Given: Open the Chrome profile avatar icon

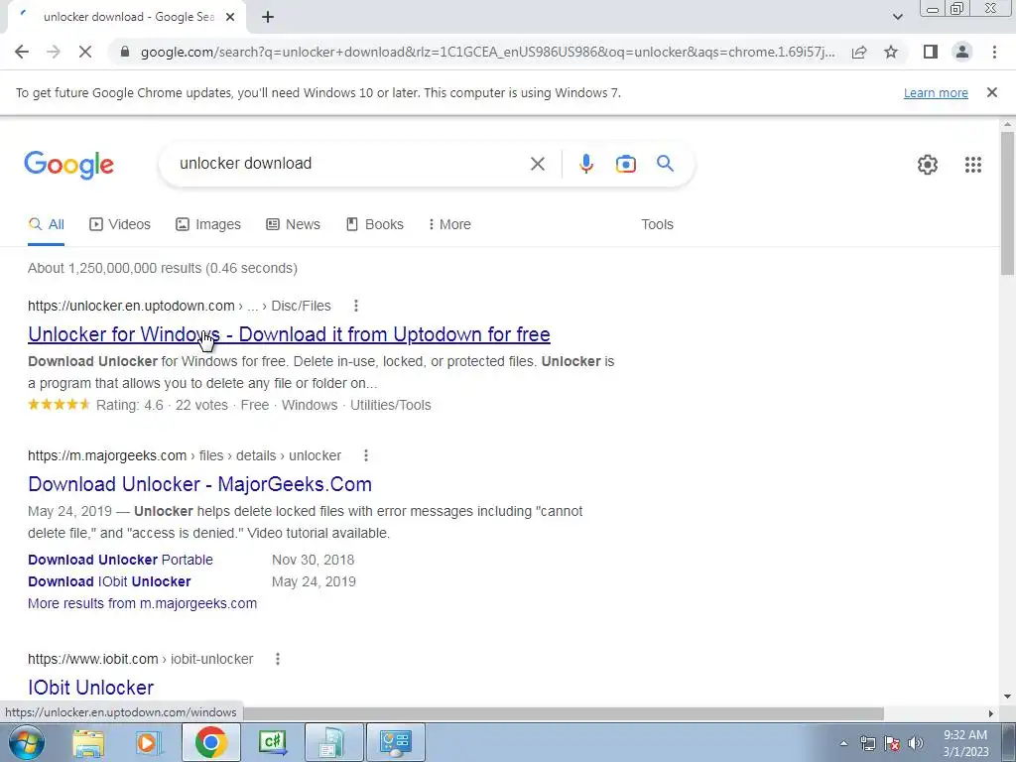Looking at the screenshot, I should (x=962, y=52).
